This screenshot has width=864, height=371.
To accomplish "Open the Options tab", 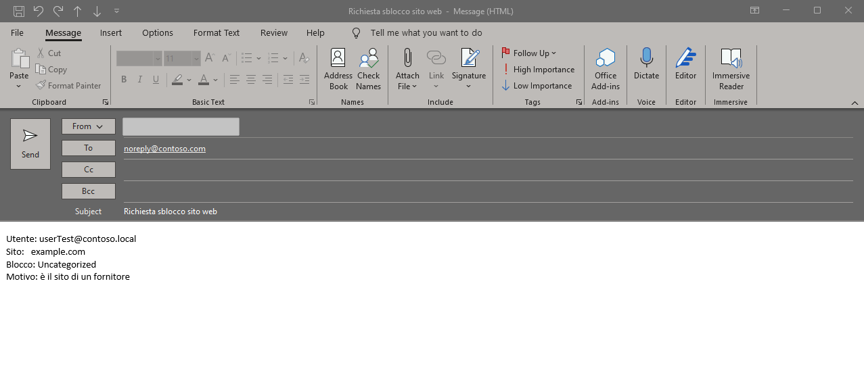I will coord(158,32).
